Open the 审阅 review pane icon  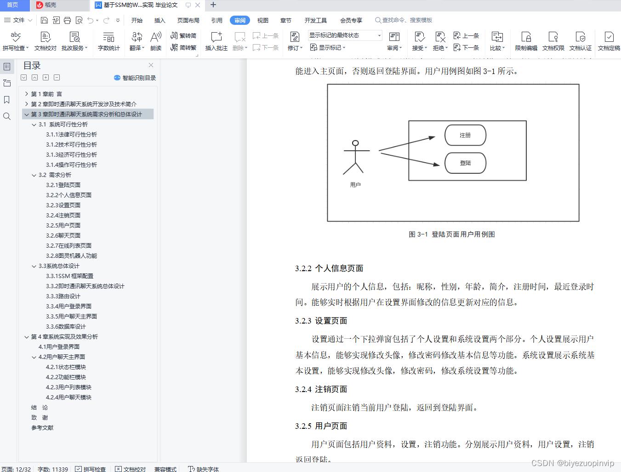[394, 41]
